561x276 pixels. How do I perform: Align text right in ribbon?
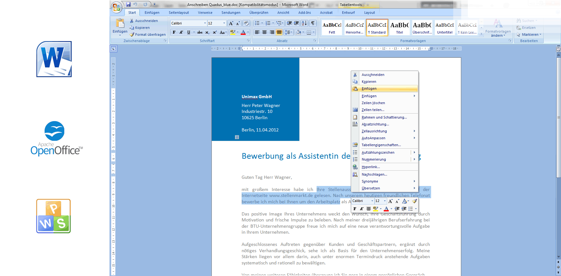[272, 32]
